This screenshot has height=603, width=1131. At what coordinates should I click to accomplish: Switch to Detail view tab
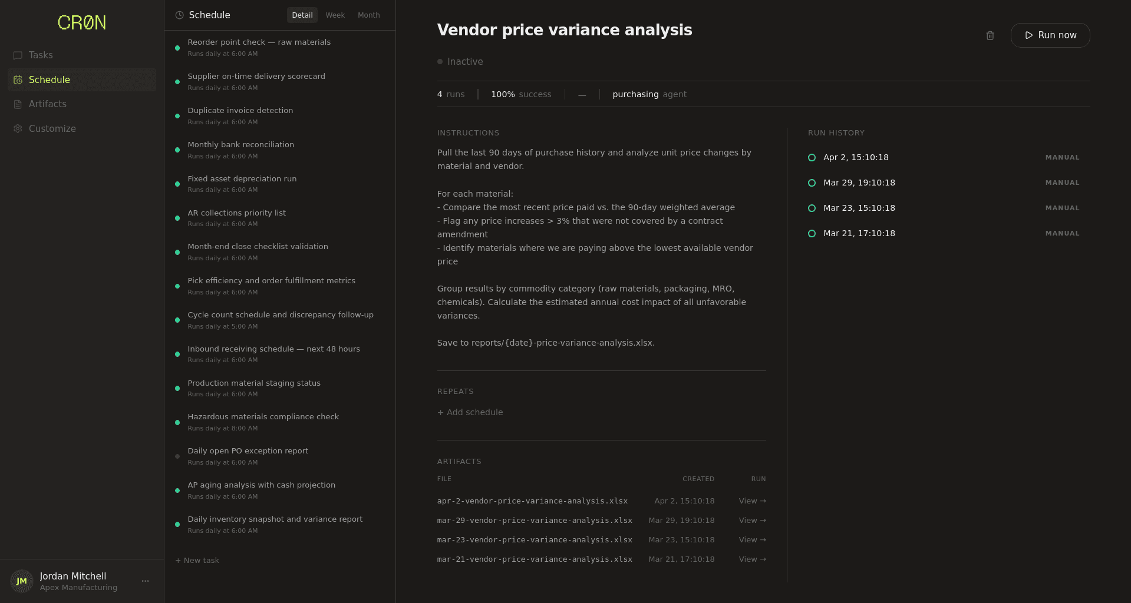point(302,15)
